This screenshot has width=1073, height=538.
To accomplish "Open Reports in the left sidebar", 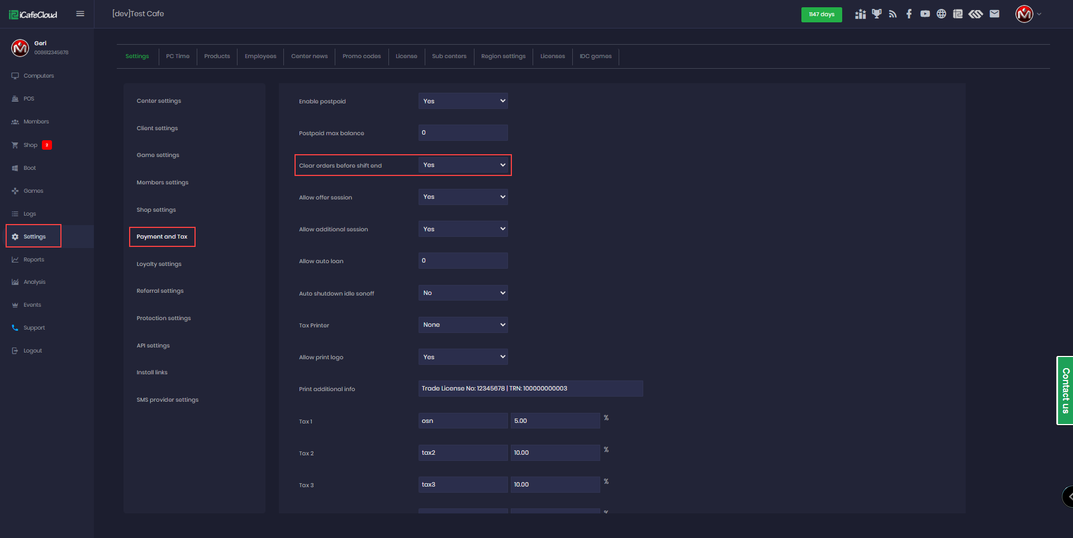I will coord(34,260).
